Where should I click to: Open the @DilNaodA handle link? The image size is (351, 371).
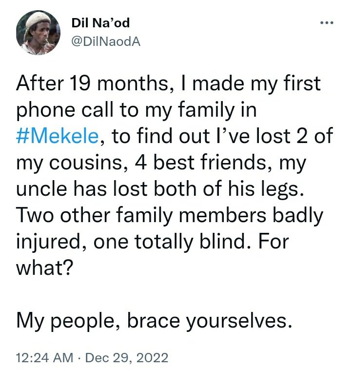pos(106,42)
